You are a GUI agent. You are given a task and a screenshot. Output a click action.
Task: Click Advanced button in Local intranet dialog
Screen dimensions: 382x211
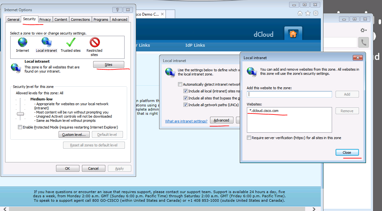click(222, 120)
